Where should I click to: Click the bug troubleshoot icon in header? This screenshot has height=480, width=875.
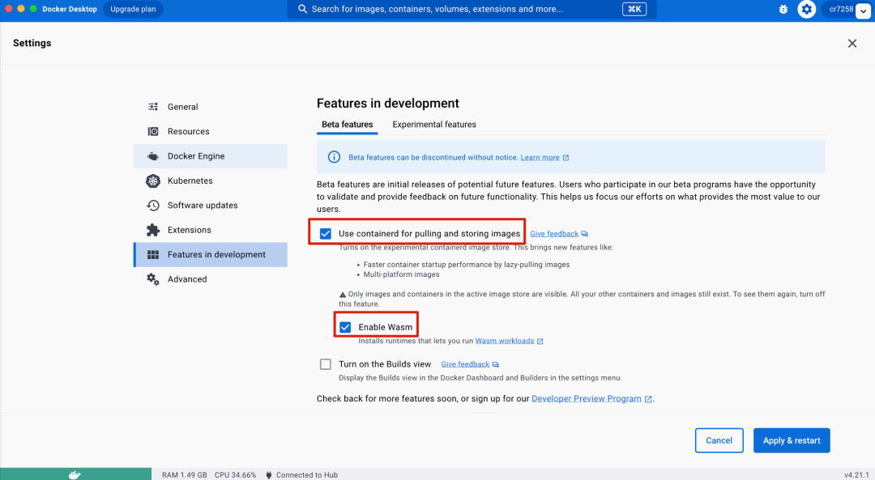[x=783, y=9]
